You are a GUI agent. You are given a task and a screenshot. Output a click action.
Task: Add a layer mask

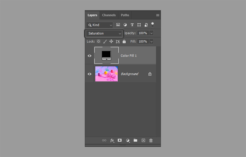pos(119,140)
